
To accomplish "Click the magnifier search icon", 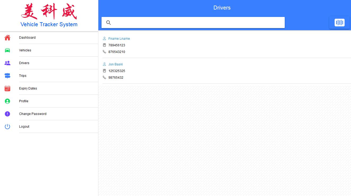I will point(108,23).
